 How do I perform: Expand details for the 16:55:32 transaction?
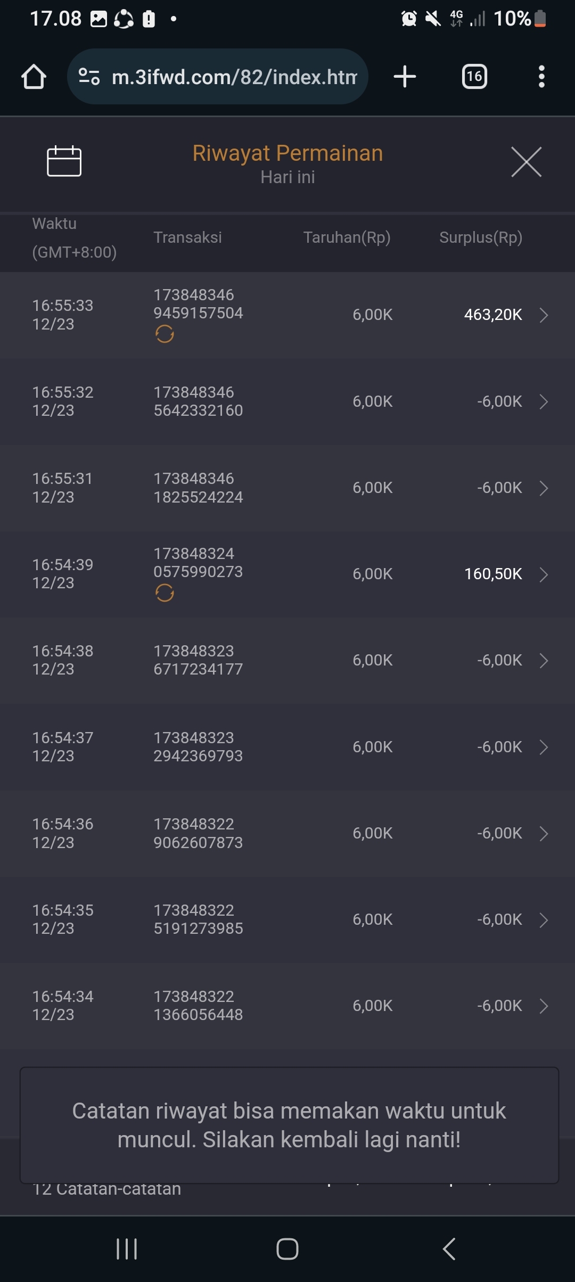pos(544,401)
